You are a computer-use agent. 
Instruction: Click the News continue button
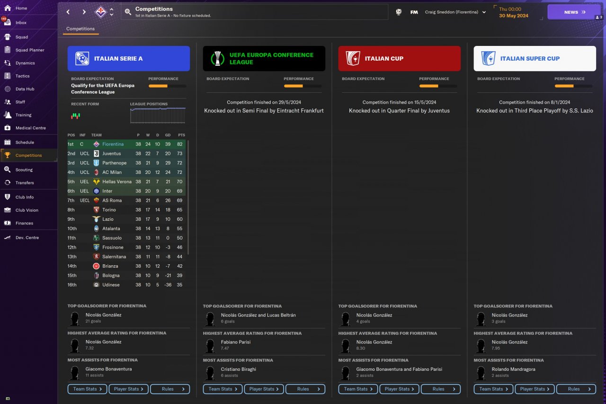[574, 12]
